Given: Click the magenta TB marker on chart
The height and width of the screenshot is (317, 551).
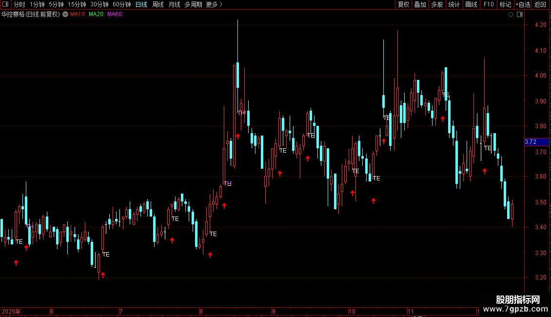Looking at the screenshot, I should [x=228, y=183].
